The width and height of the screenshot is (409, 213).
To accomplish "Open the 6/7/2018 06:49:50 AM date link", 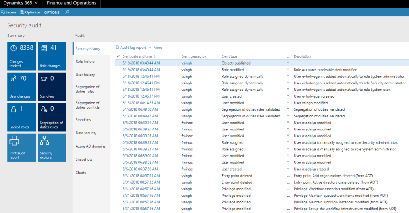I will point(140,109).
